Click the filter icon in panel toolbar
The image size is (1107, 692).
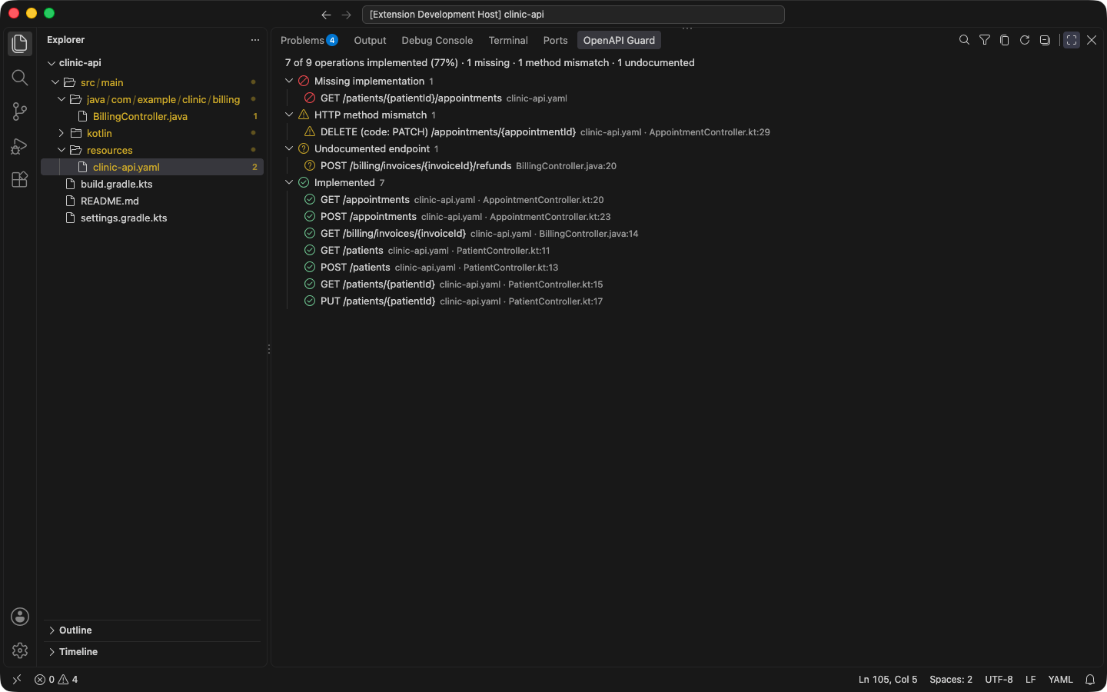pyautogui.click(x=984, y=40)
